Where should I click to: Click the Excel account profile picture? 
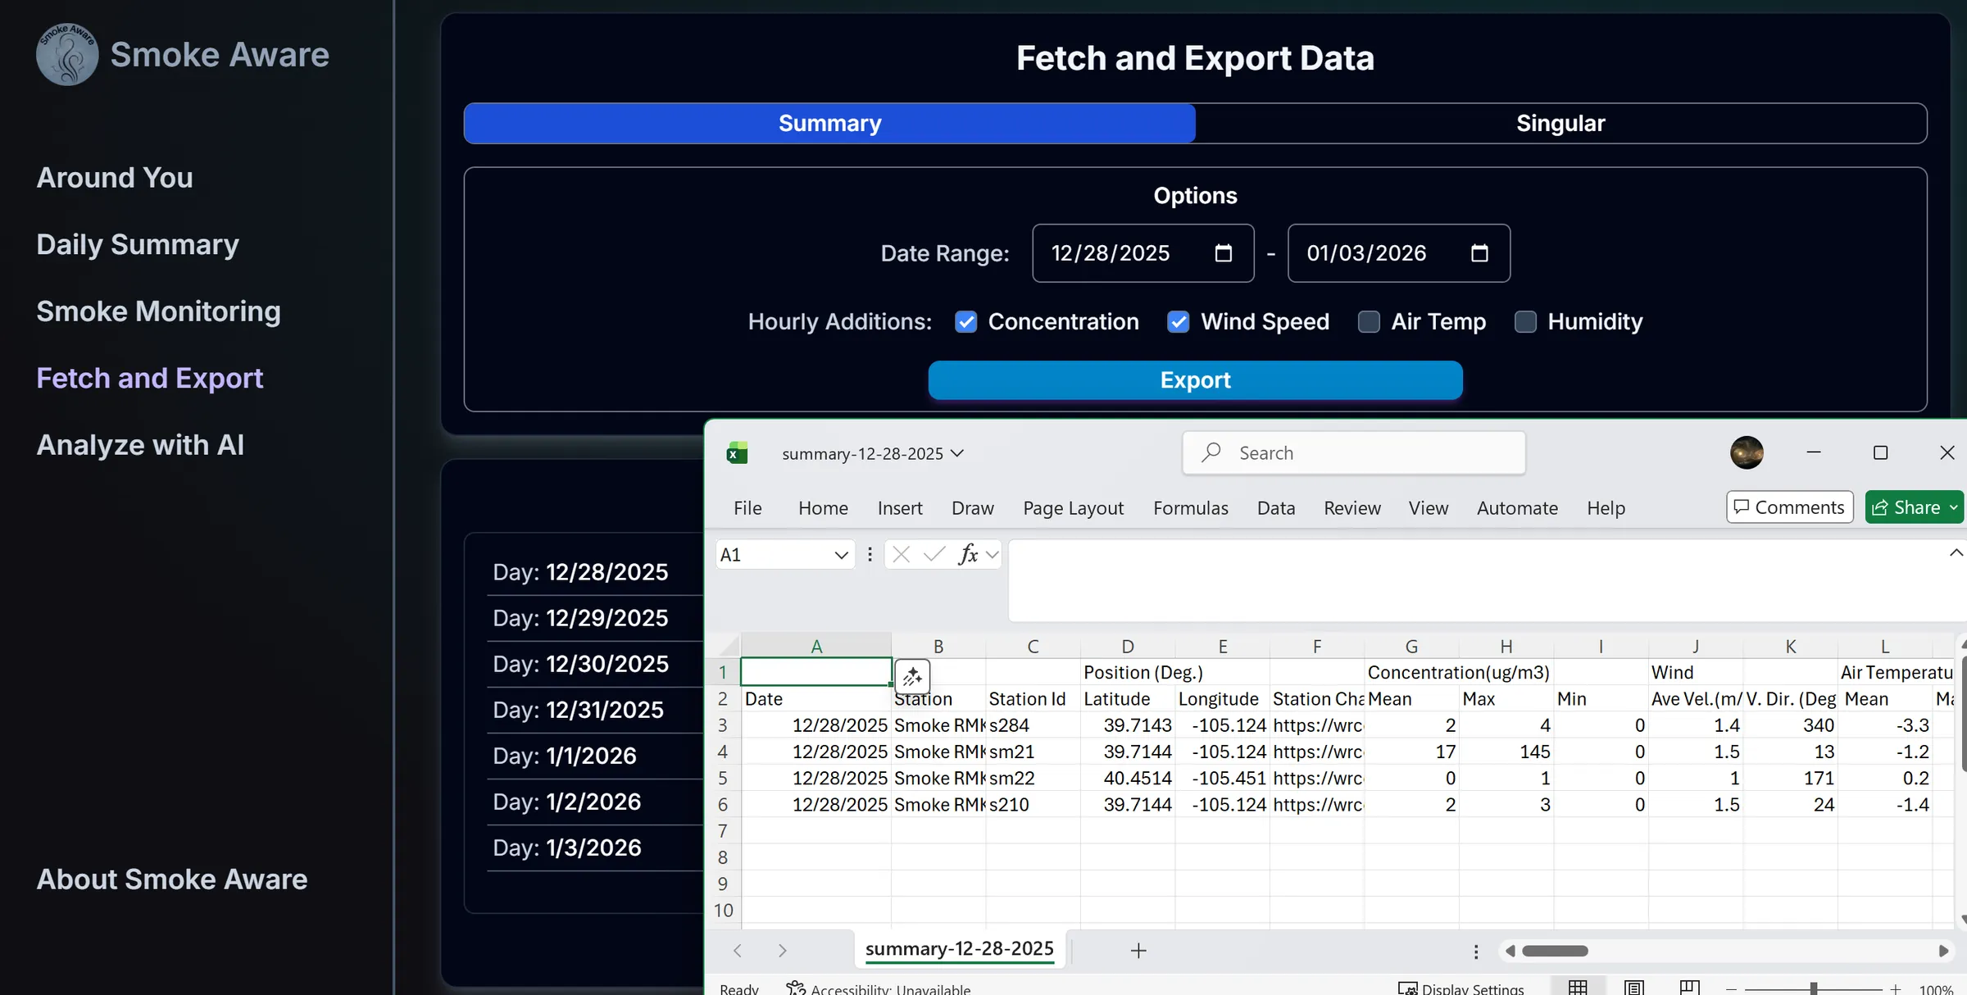tap(1747, 452)
